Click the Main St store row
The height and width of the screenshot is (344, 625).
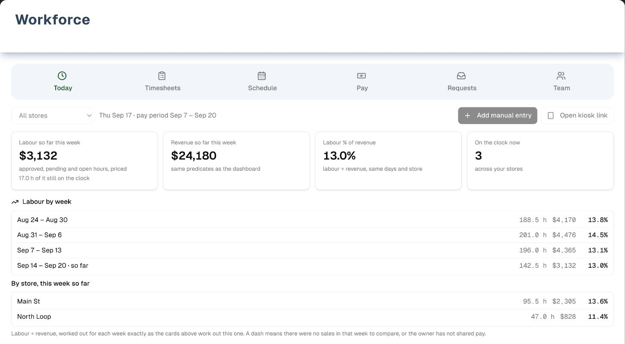[x=312, y=301]
